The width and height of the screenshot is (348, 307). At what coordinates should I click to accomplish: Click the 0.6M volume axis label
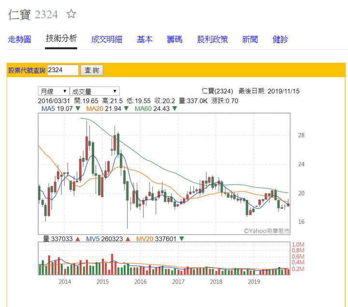[x=298, y=257]
